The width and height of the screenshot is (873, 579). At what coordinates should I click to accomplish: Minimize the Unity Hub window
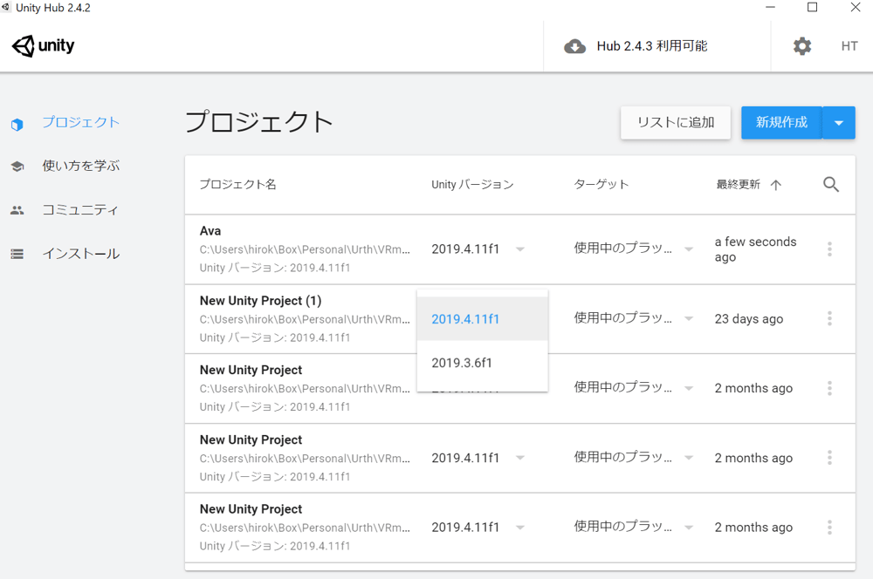pos(770,7)
